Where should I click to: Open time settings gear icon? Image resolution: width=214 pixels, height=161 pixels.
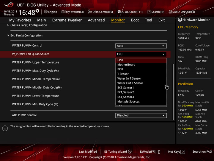click(x=37, y=11)
